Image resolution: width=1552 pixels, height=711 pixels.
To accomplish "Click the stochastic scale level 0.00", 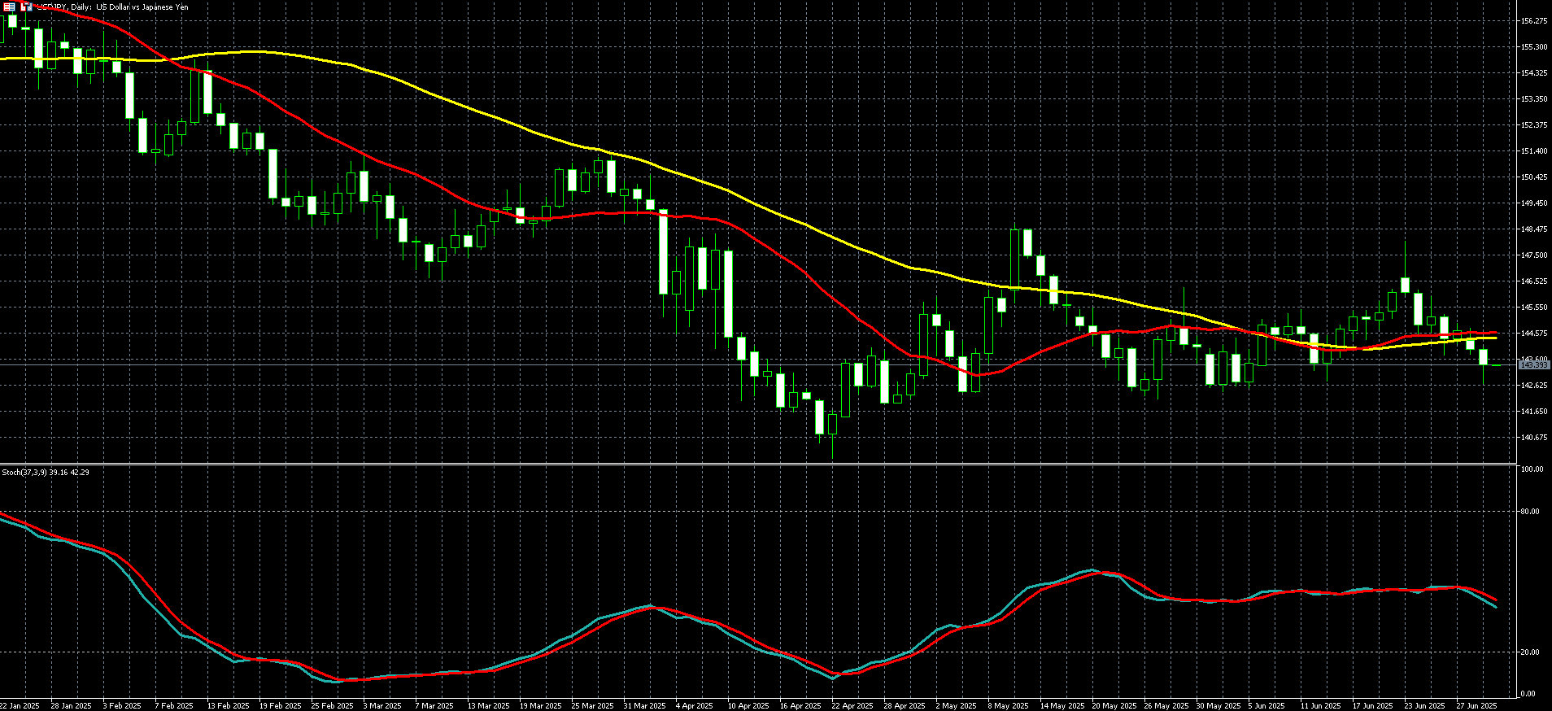I will point(1528,694).
